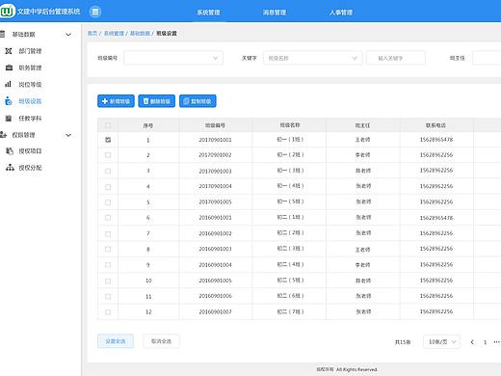The image size is (501, 376).
Task: Click the blue 班级设置 sidebar icon
Action: (9, 101)
